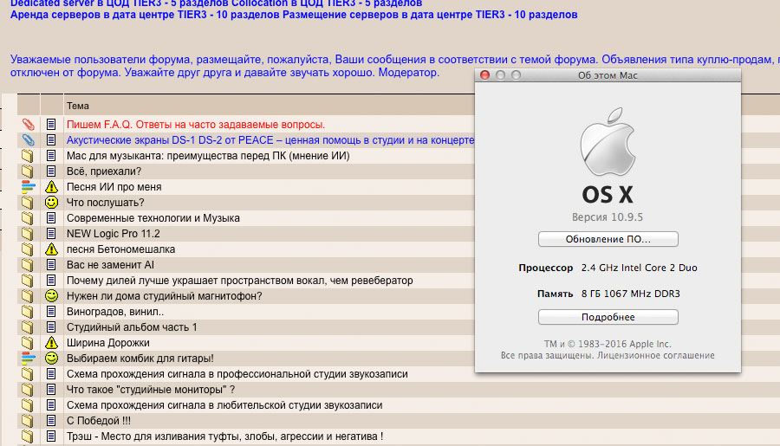Click the smiley icon next to Нужен ли дома студийный магнитофон?
780x446 pixels.
tap(51, 296)
